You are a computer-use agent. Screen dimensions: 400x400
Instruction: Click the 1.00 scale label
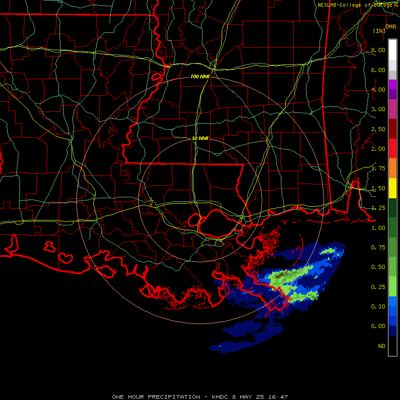point(378,228)
